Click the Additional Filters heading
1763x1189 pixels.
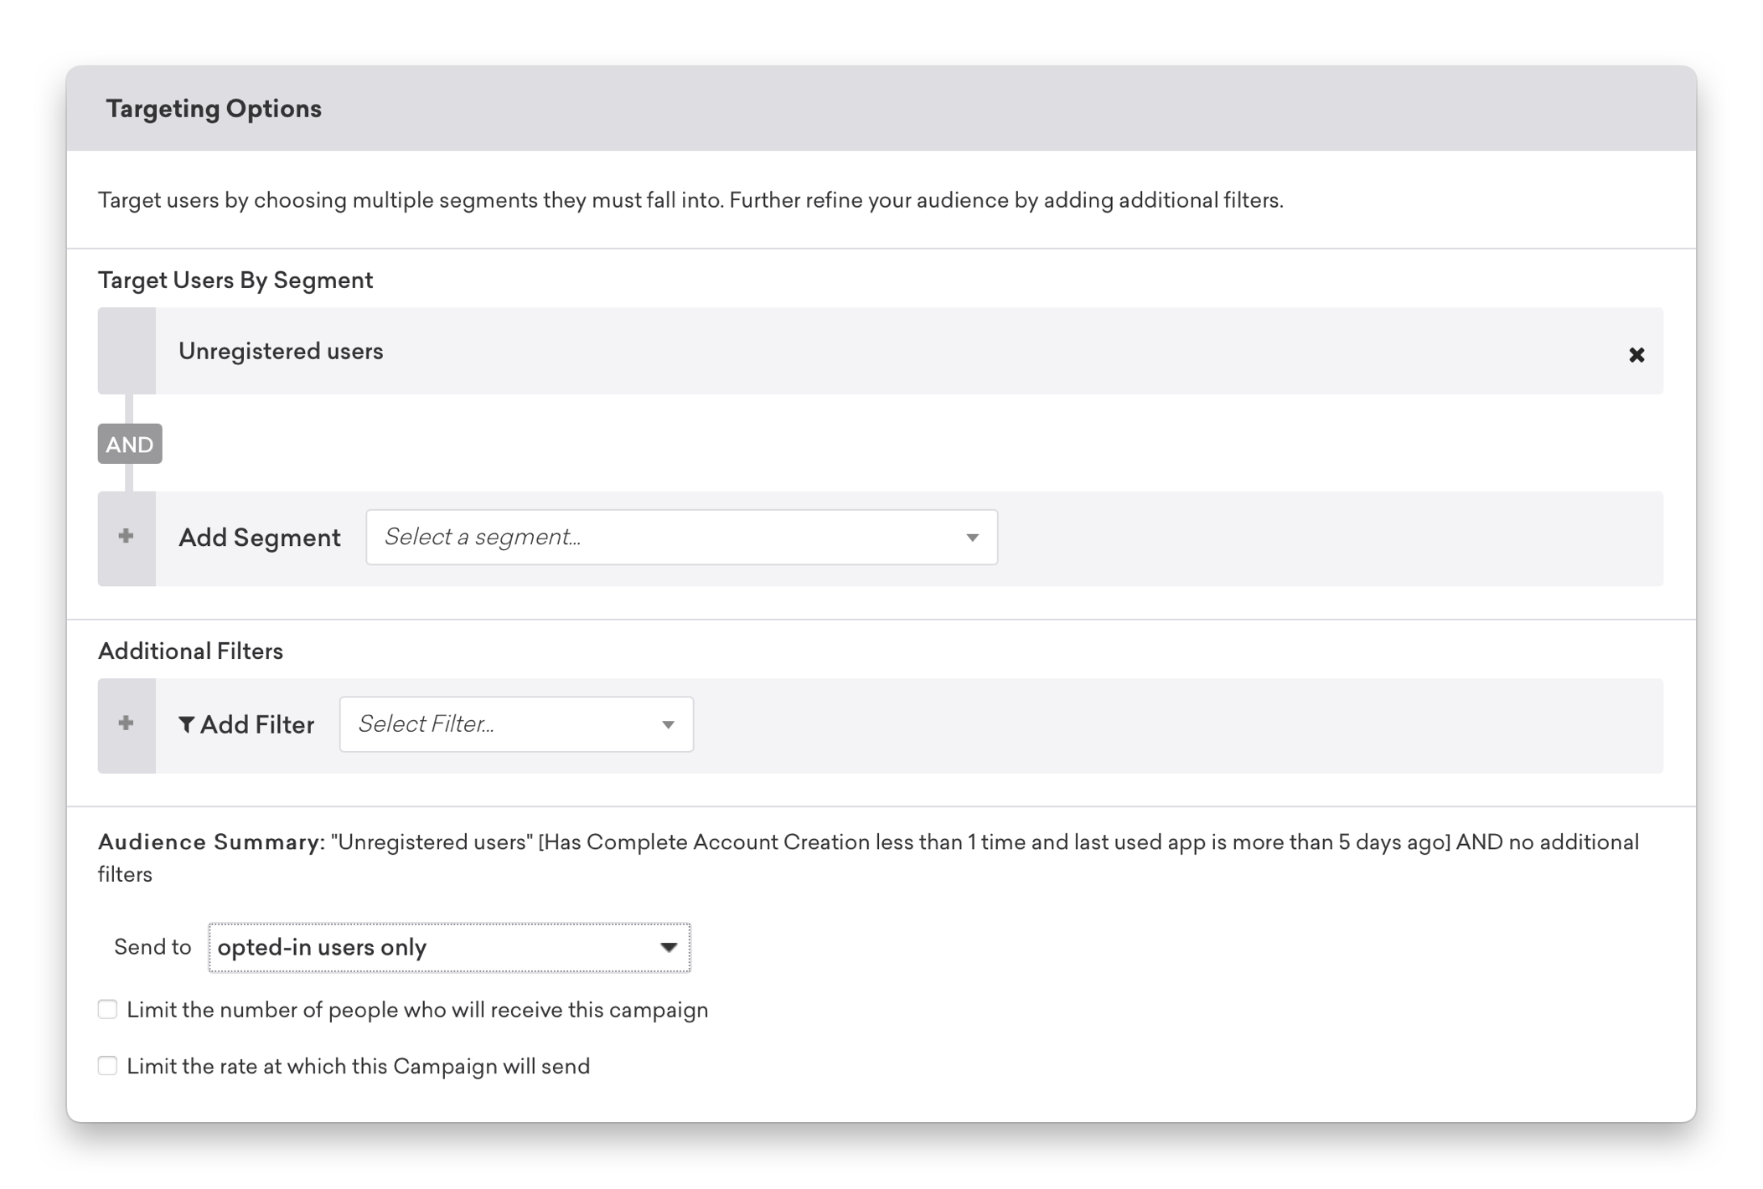click(190, 651)
